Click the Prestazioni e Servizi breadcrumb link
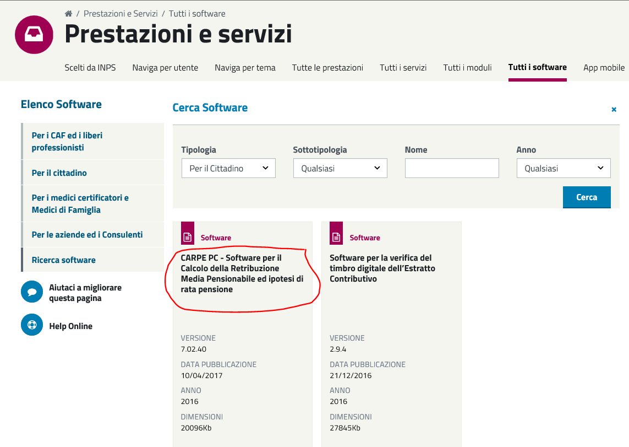The width and height of the screenshot is (629, 447). (x=121, y=13)
